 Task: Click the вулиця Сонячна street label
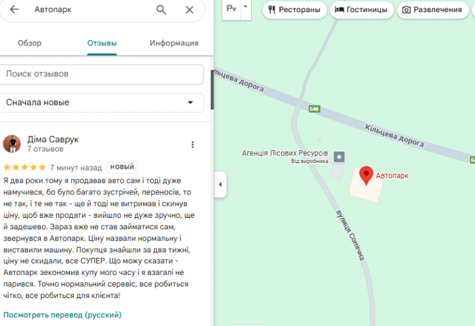pos(350,235)
